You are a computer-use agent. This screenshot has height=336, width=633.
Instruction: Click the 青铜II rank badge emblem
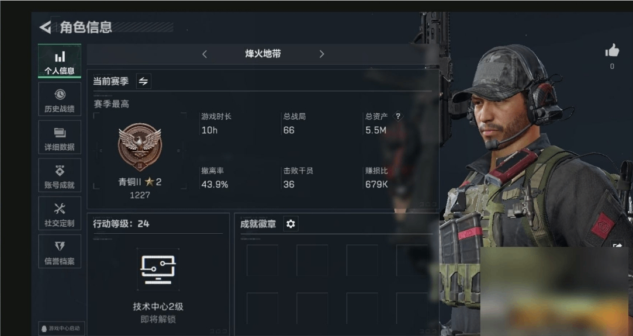tap(140, 147)
